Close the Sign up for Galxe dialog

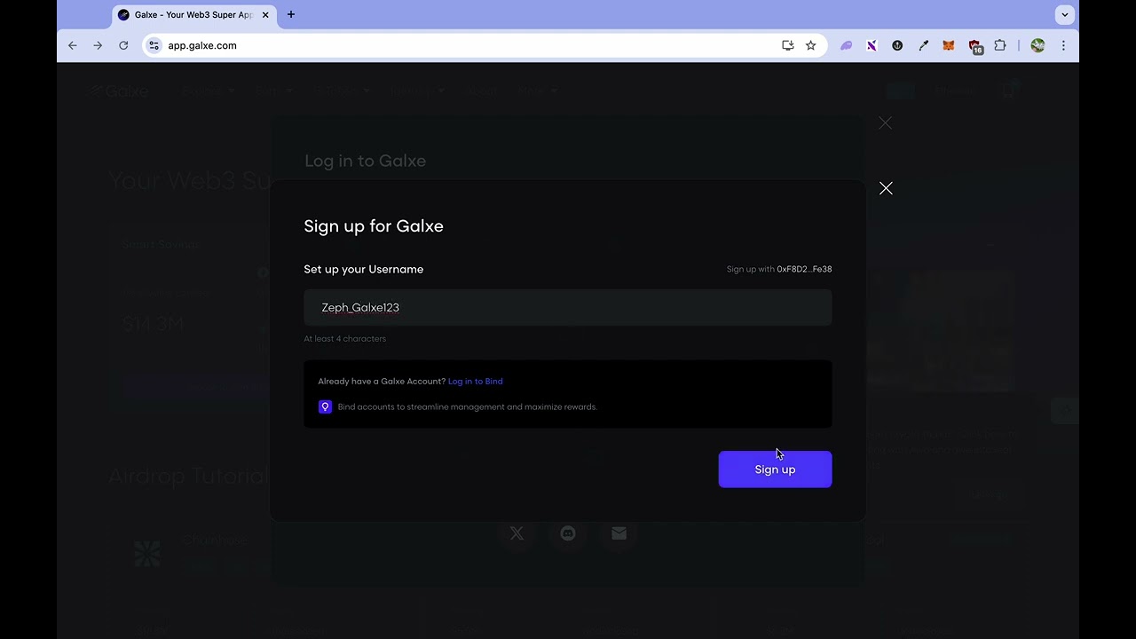[886, 188]
